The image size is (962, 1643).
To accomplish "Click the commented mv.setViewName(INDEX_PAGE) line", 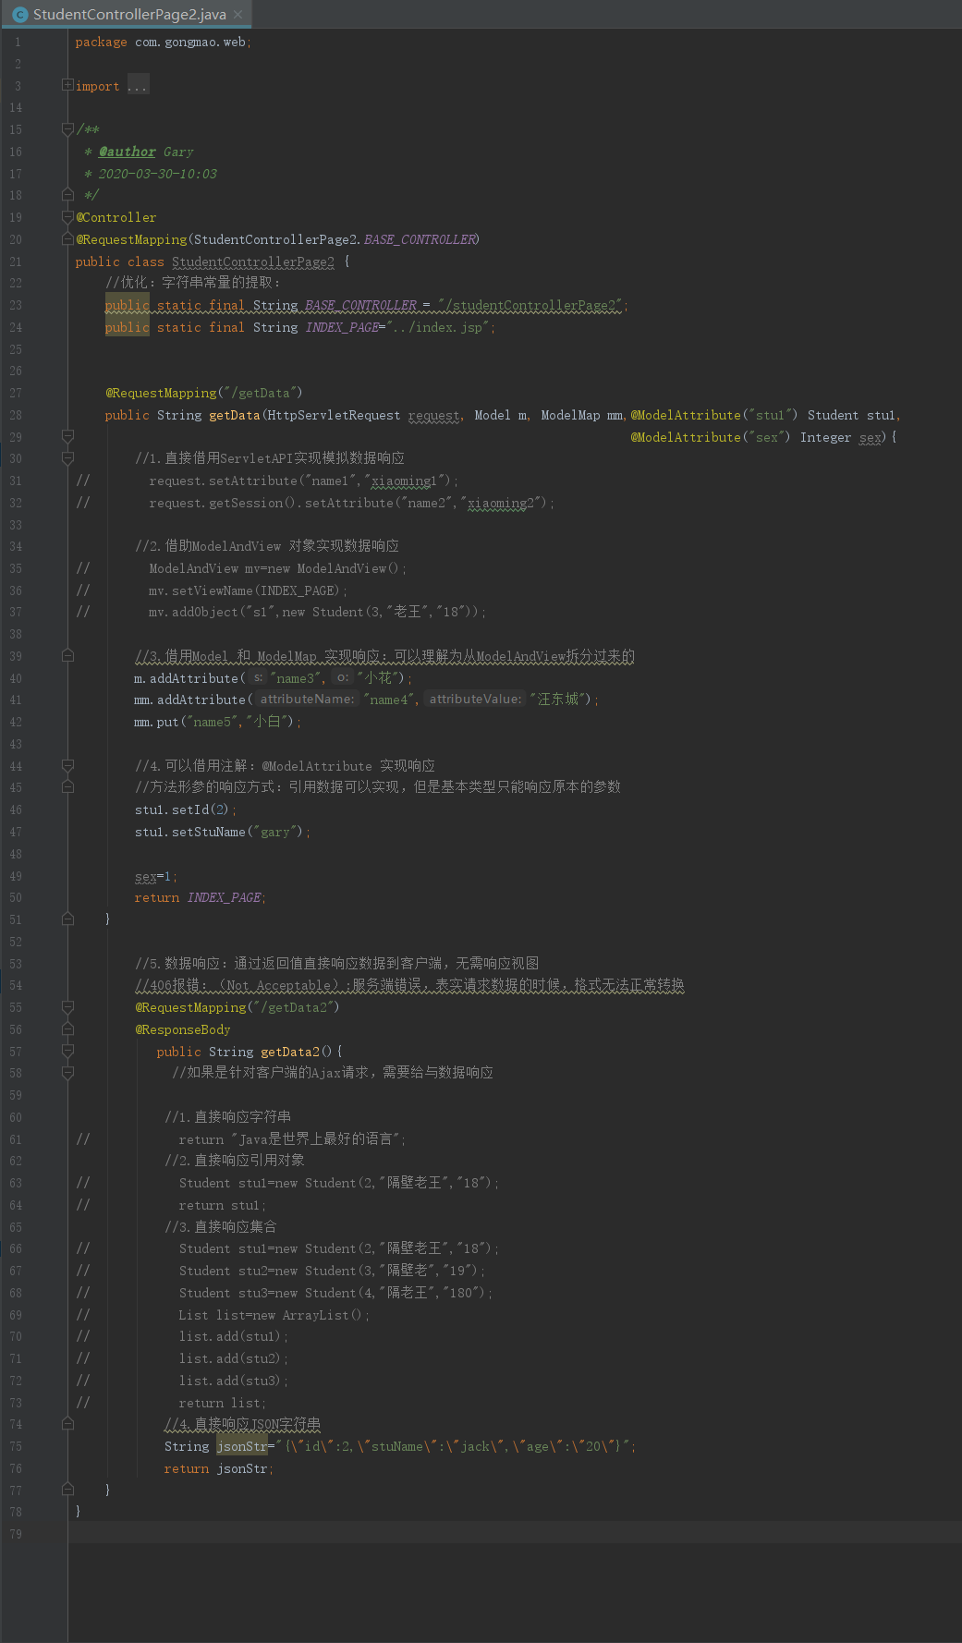I will click(249, 590).
